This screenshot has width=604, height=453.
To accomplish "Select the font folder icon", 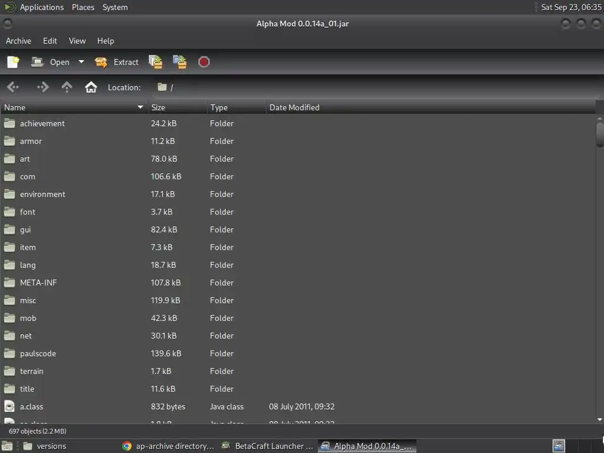I will 9,212.
